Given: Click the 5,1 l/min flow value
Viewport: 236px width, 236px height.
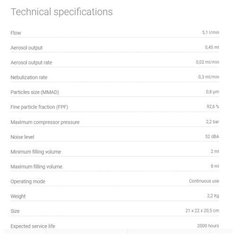Looking at the screenshot, I should [x=211, y=33].
